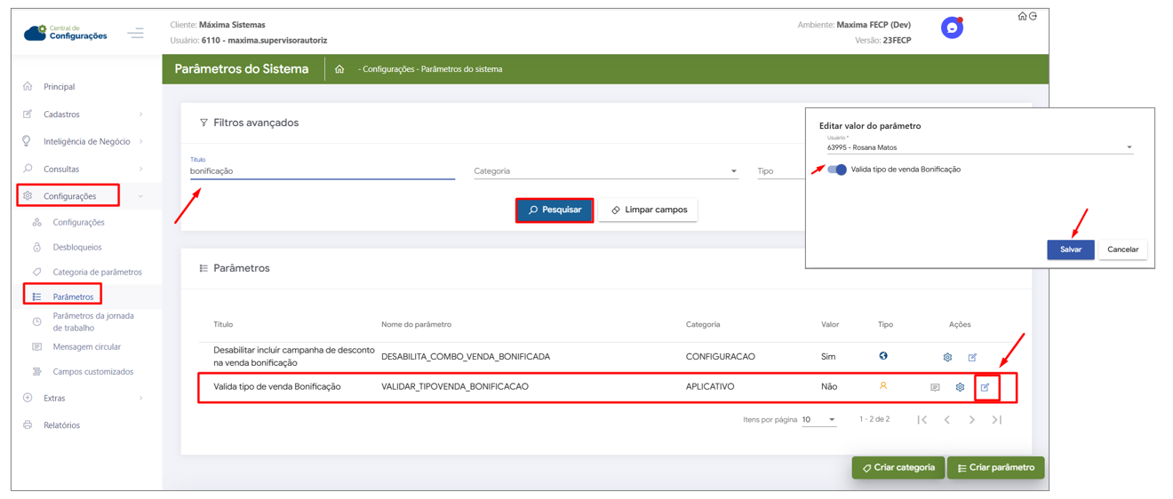Click the comment icon in Valida row
The height and width of the screenshot is (499, 1173).
[935, 388]
